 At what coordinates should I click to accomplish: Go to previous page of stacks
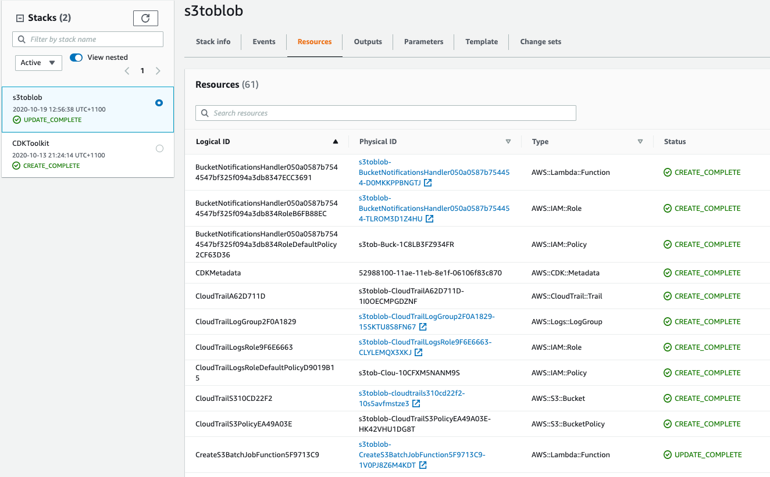pos(127,71)
